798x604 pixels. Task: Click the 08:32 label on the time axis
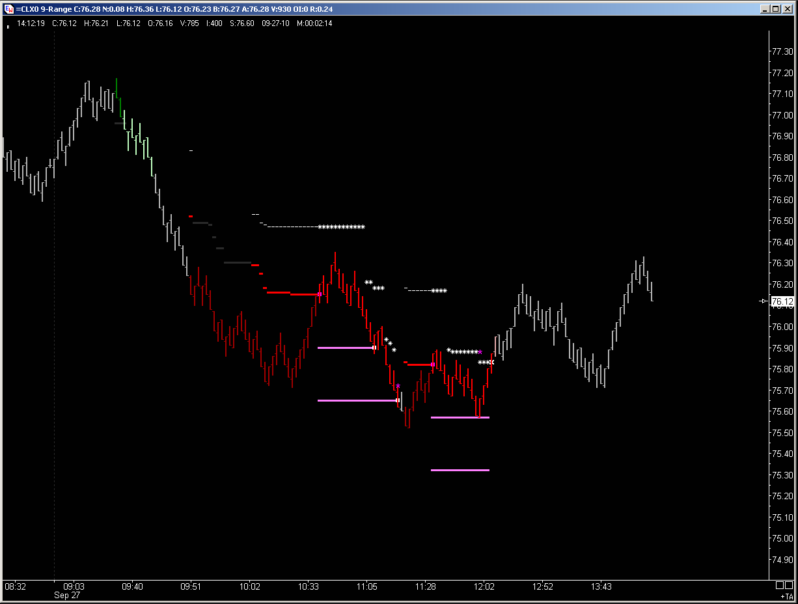tap(16, 587)
